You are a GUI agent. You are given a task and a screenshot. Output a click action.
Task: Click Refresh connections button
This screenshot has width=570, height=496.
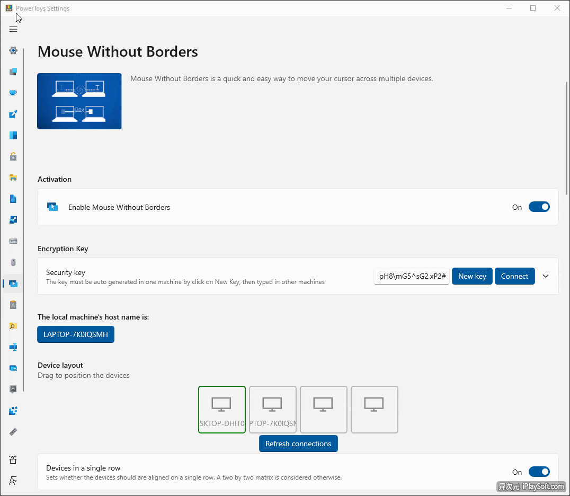(298, 444)
